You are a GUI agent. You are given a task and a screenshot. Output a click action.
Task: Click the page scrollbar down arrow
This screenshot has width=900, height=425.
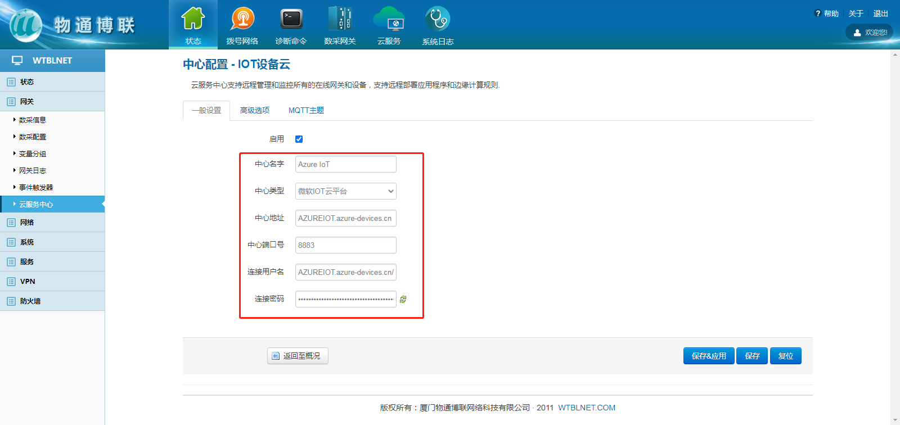pyautogui.click(x=895, y=420)
